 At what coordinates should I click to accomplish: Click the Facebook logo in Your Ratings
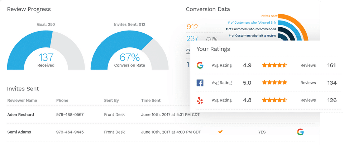pos(200,83)
